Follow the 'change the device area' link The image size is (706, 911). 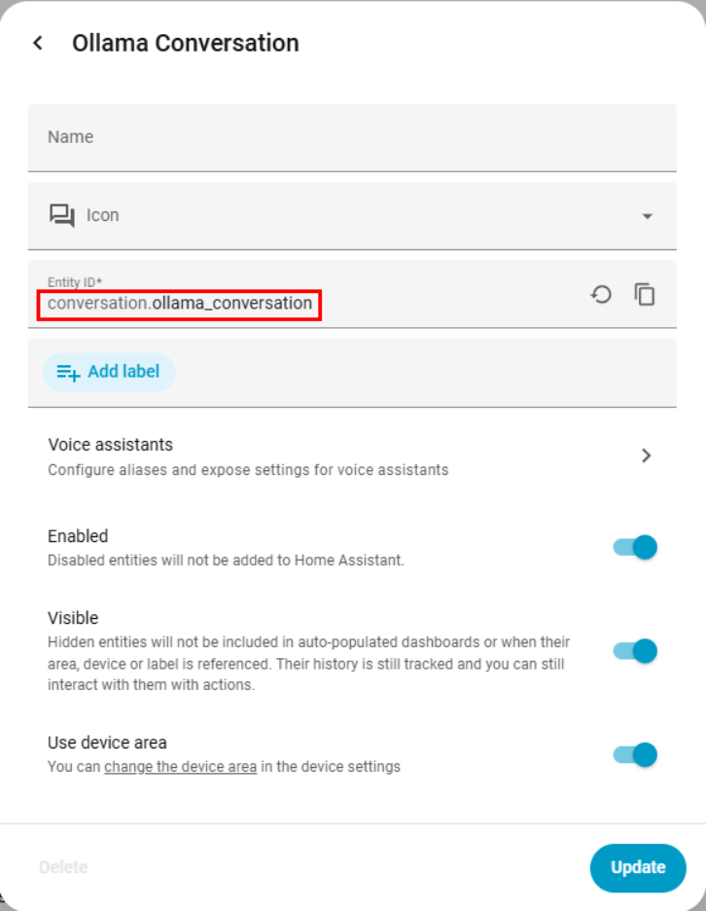click(181, 767)
